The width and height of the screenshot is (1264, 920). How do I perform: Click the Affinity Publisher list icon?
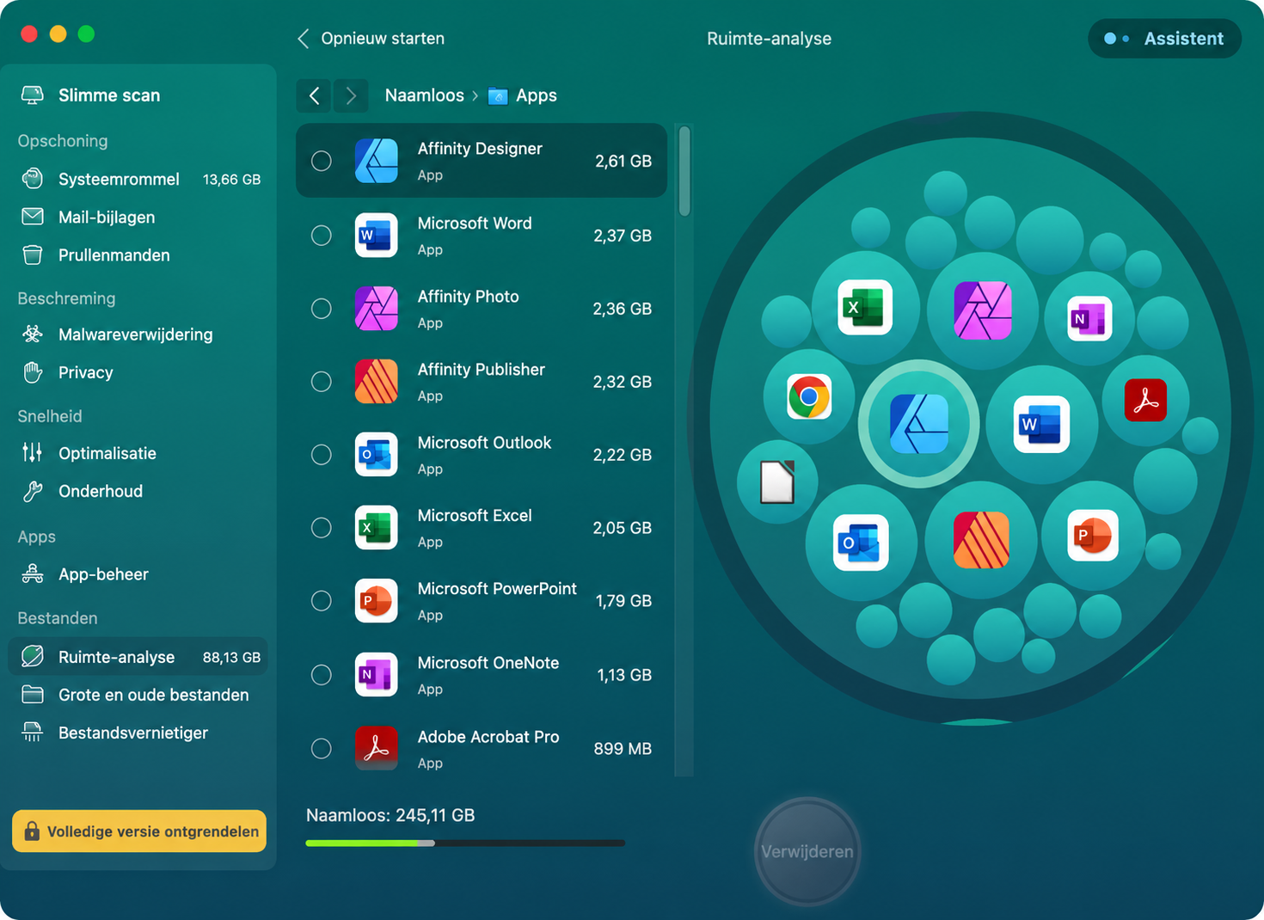[376, 381]
